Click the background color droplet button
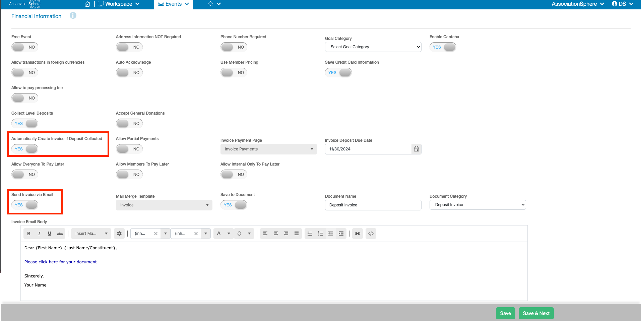 pos(239,234)
